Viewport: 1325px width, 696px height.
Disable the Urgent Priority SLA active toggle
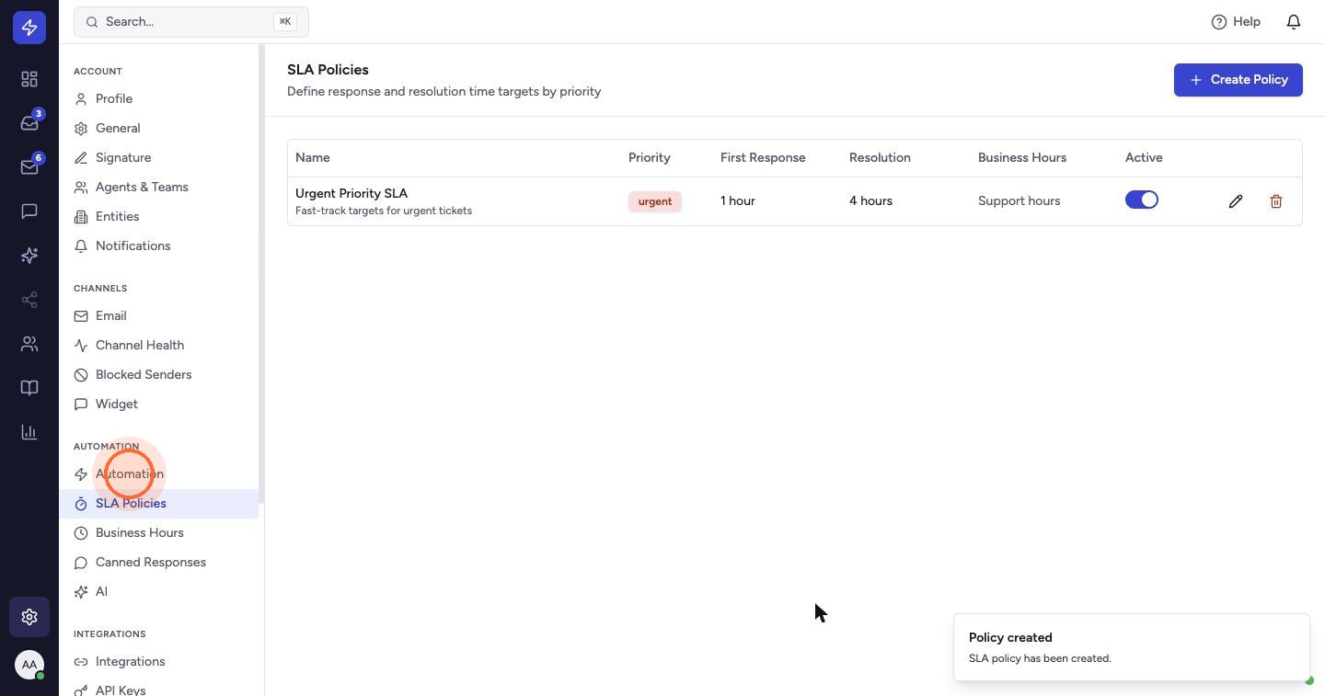[1142, 200]
